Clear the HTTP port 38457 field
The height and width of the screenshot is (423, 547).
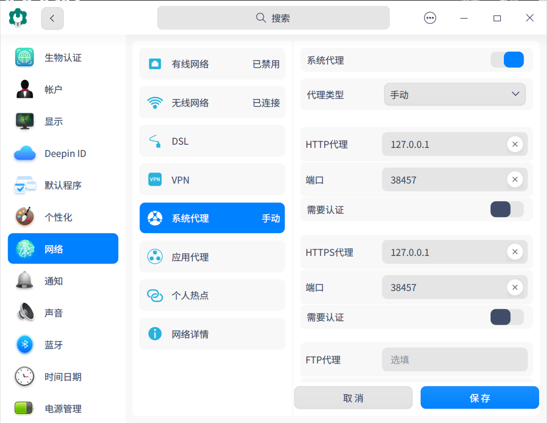515,179
